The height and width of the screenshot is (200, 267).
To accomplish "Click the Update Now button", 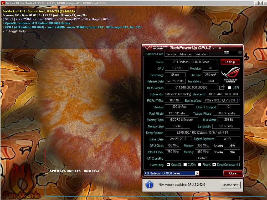I will (x=231, y=185).
